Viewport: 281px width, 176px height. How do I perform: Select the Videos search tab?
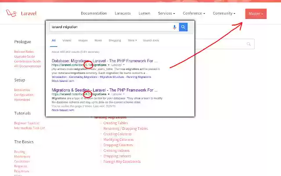point(67,40)
